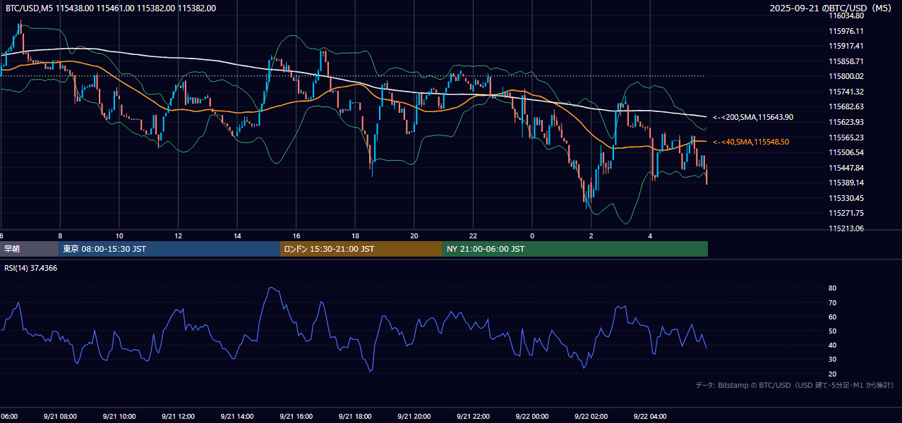
Task: Click RSI axis level 60
Action: point(832,317)
